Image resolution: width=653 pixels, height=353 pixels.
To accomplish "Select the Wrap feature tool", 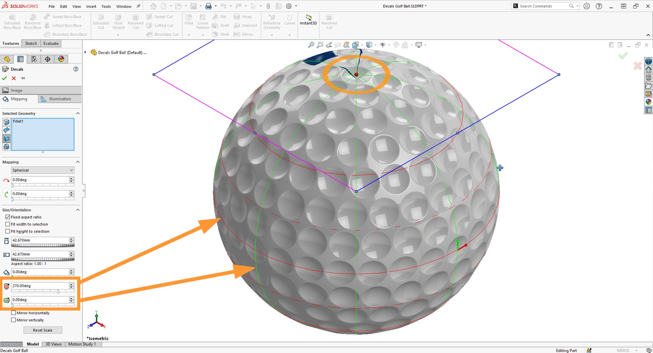I will (242, 16).
